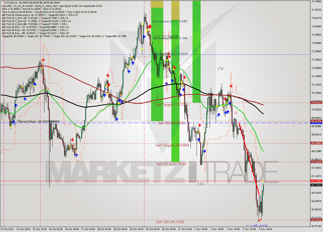Click the 74.73800 price axis label
This screenshot has width=323, height=232.
point(316,1)
